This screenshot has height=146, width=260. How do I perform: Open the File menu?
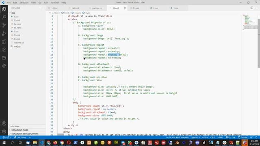9,3
